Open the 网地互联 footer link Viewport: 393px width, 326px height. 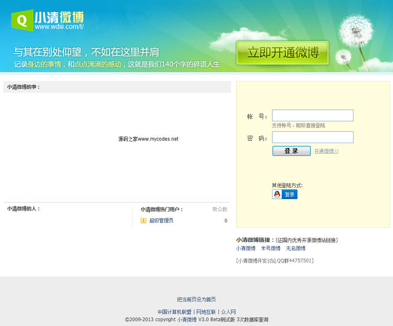click(x=206, y=312)
